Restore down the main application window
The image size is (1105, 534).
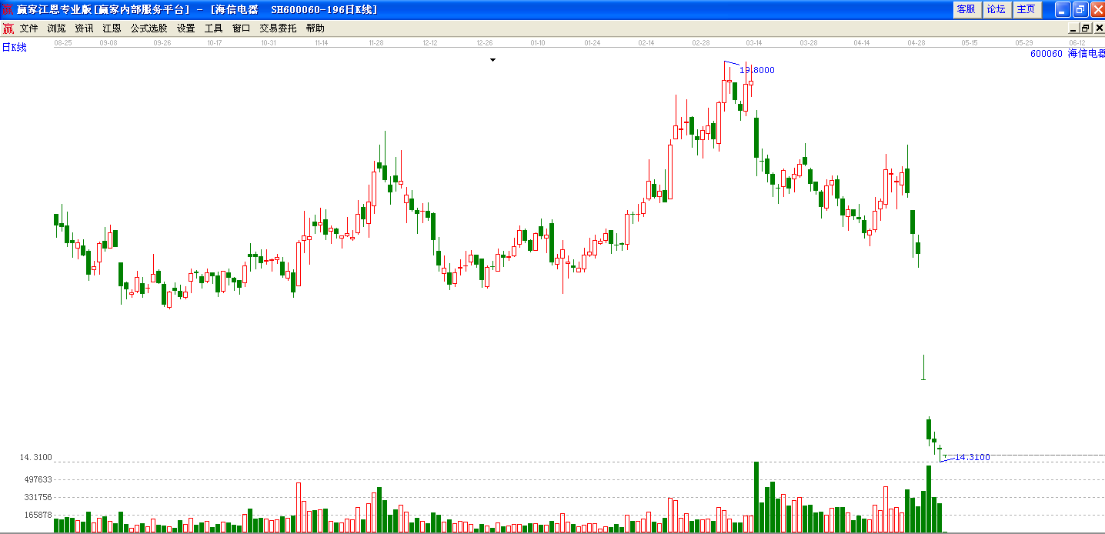(x=1080, y=9)
